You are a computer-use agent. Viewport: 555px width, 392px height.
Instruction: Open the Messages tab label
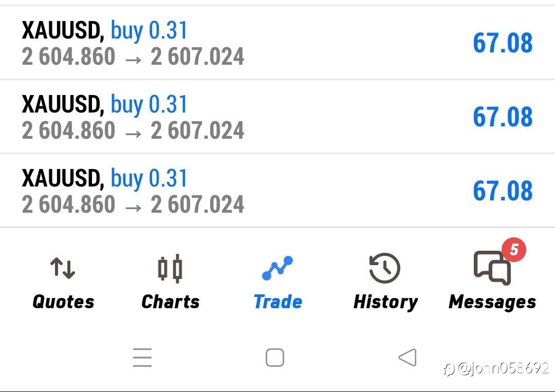(492, 302)
